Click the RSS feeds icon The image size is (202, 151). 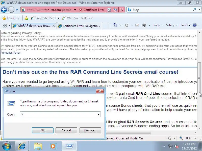click(127, 25)
